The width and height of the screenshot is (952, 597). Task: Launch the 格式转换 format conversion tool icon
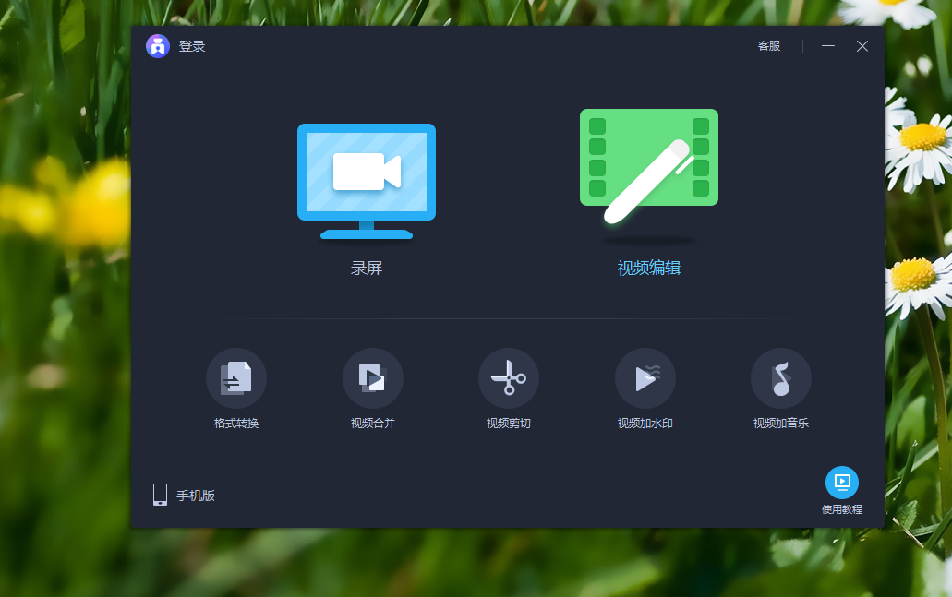[x=236, y=378]
